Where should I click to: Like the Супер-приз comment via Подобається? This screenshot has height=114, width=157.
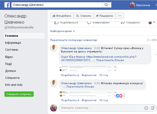tap(70, 75)
